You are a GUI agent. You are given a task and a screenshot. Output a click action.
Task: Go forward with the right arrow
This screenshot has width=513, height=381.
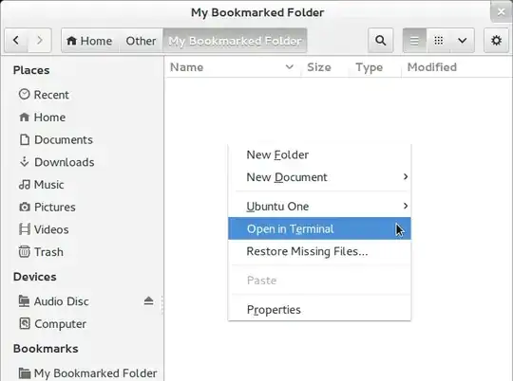pyautogui.click(x=40, y=41)
